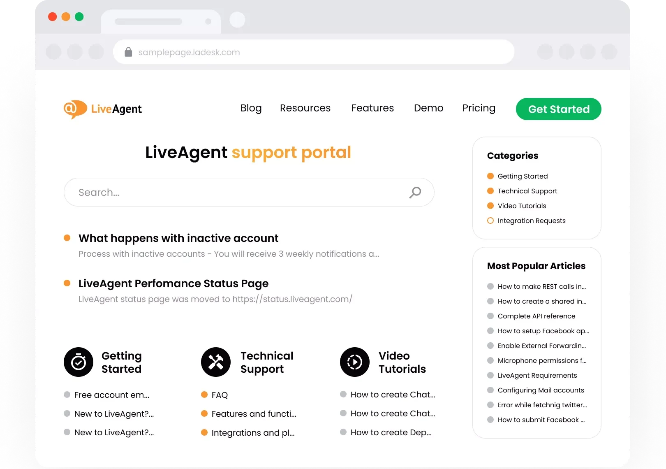This screenshot has width=666, height=469.
Task: Open 'LiveAgent Requirements' article
Action: (x=537, y=375)
